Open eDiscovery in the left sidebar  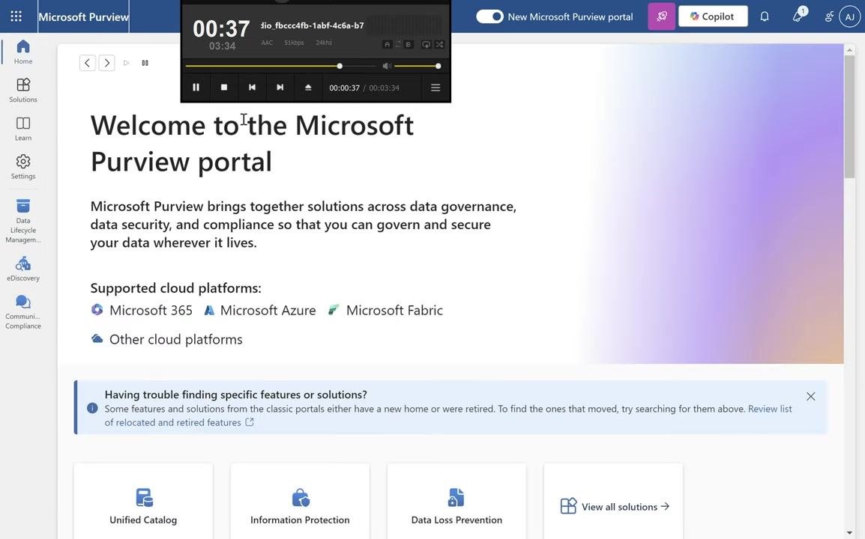(x=22, y=269)
